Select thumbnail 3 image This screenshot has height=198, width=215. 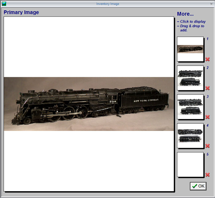tap(190, 107)
